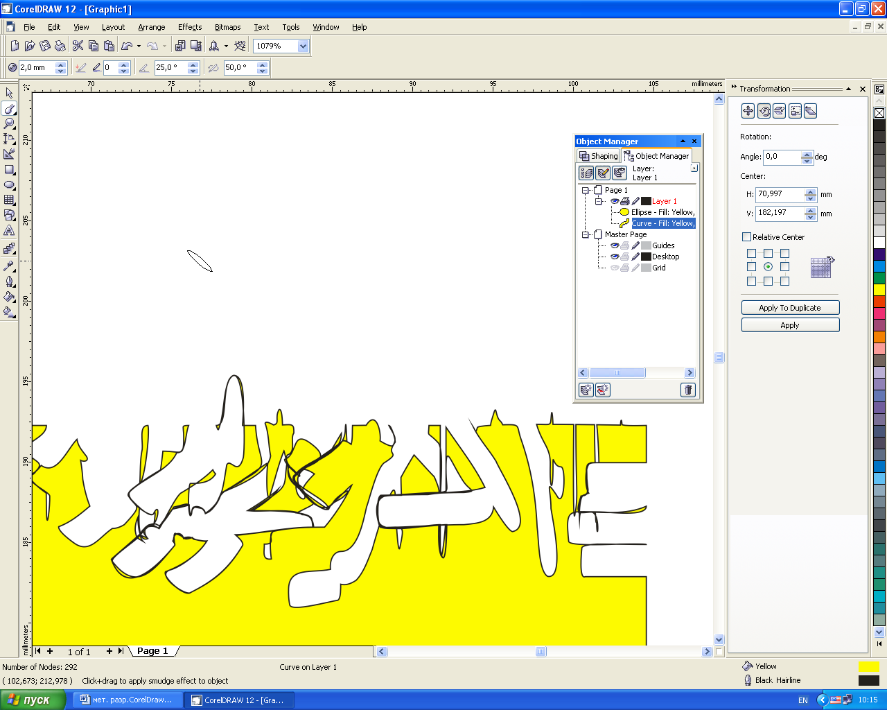The image size is (887, 710).
Task: Click the New document icon
Action: pos(15,46)
